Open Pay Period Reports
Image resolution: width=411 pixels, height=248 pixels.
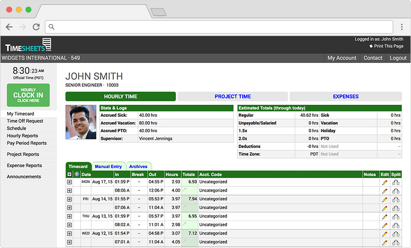tap(27, 143)
